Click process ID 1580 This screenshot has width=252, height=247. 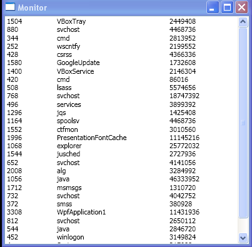coord(14,63)
